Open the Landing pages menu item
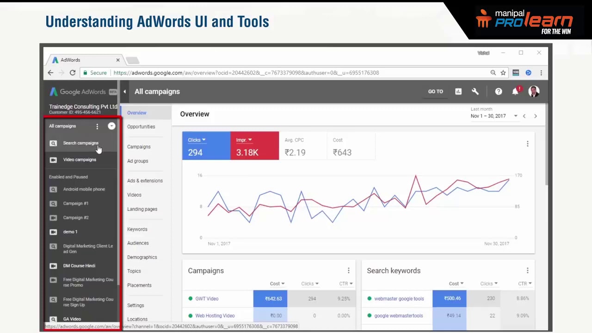592x333 pixels. (x=142, y=209)
